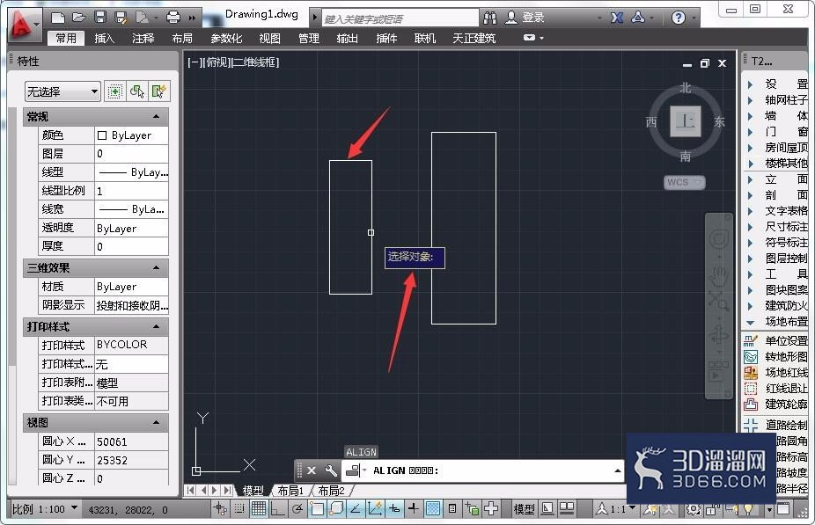Image resolution: width=815 pixels, height=525 pixels.
Task: Toggle Grid Display in status bar
Action: (x=259, y=509)
